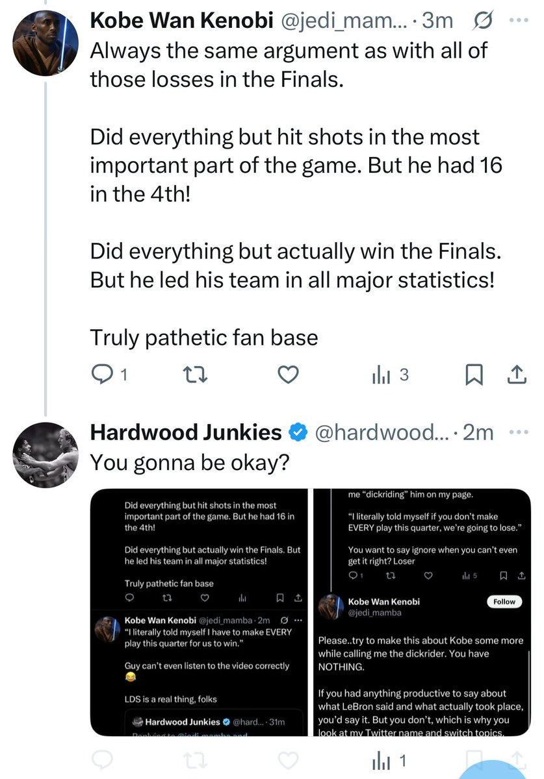The image size is (544, 779).
Task: Open the left attached screenshot image
Action: coord(200,612)
